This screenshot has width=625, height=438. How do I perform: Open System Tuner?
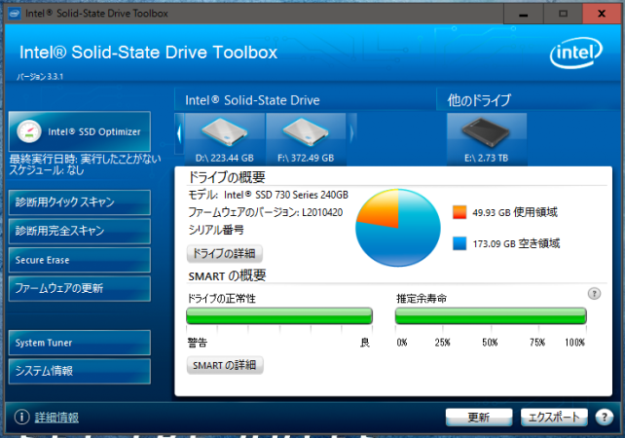[x=80, y=343]
